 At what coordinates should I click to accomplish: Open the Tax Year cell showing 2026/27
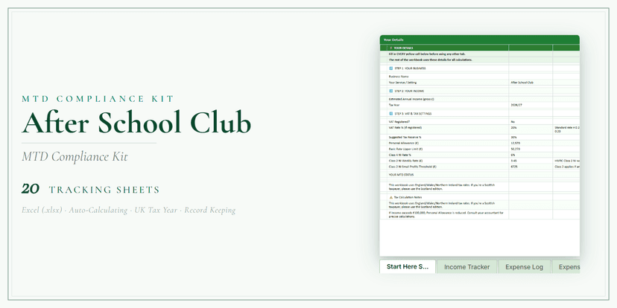click(530, 105)
